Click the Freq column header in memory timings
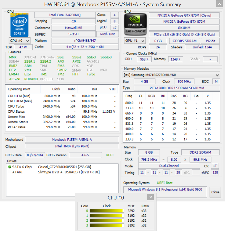This screenshot has width=225, height=231. point(130,96)
